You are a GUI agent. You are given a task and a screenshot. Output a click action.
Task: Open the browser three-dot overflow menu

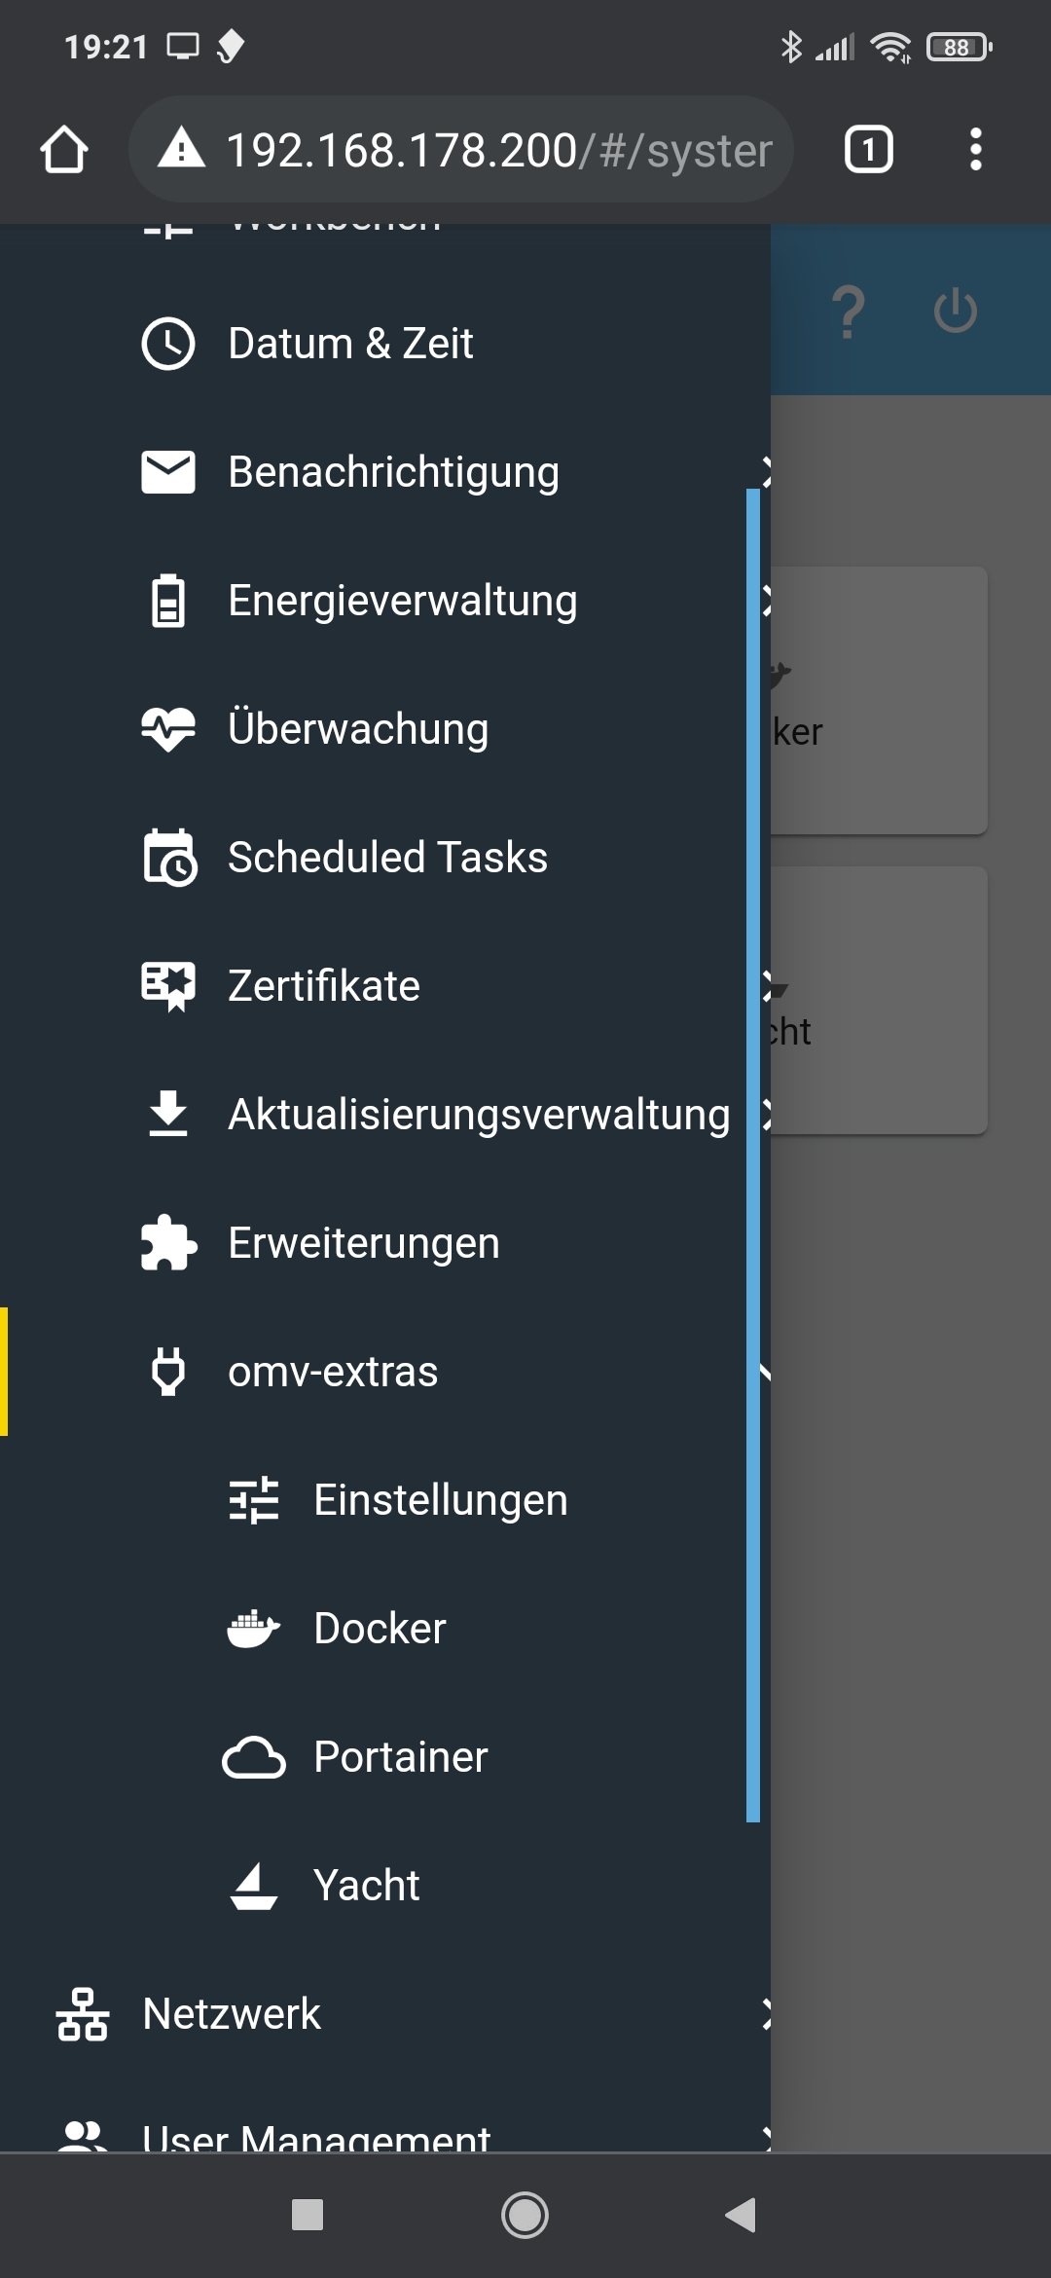point(976,150)
